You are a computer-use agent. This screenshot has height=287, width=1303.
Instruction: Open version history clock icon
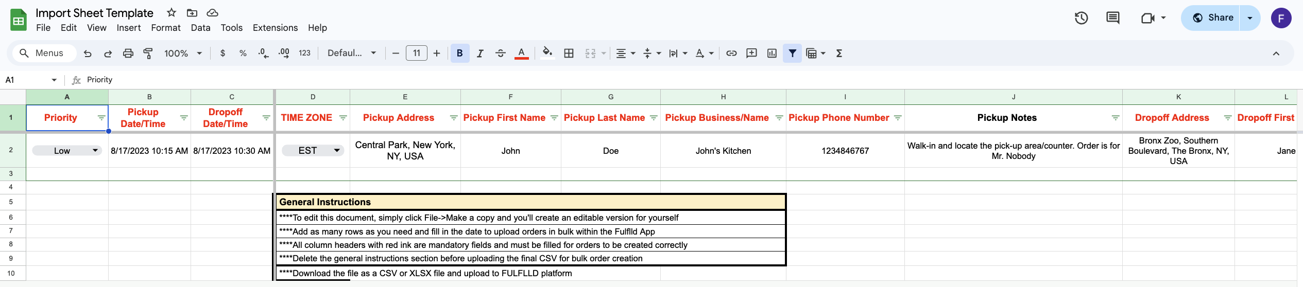(x=1081, y=19)
